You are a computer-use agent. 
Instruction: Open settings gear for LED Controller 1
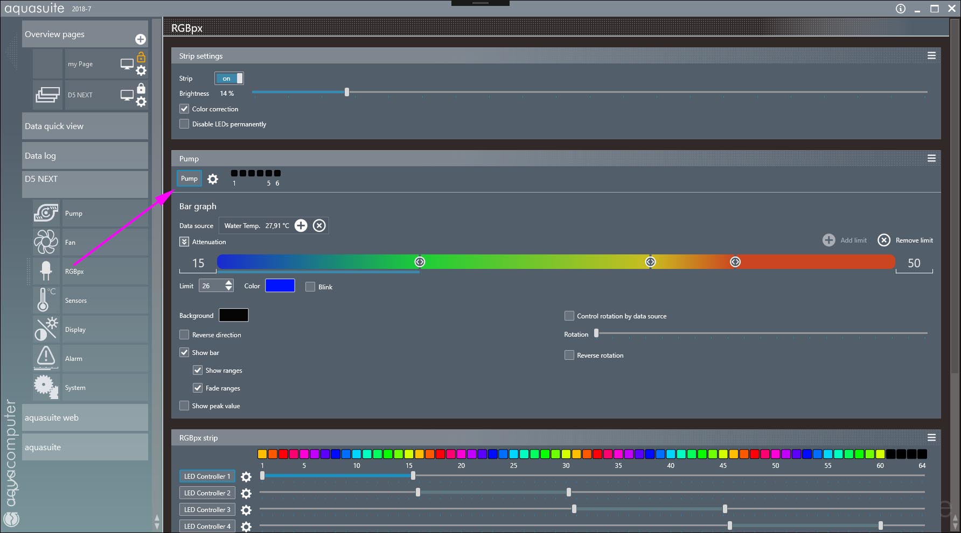246,477
